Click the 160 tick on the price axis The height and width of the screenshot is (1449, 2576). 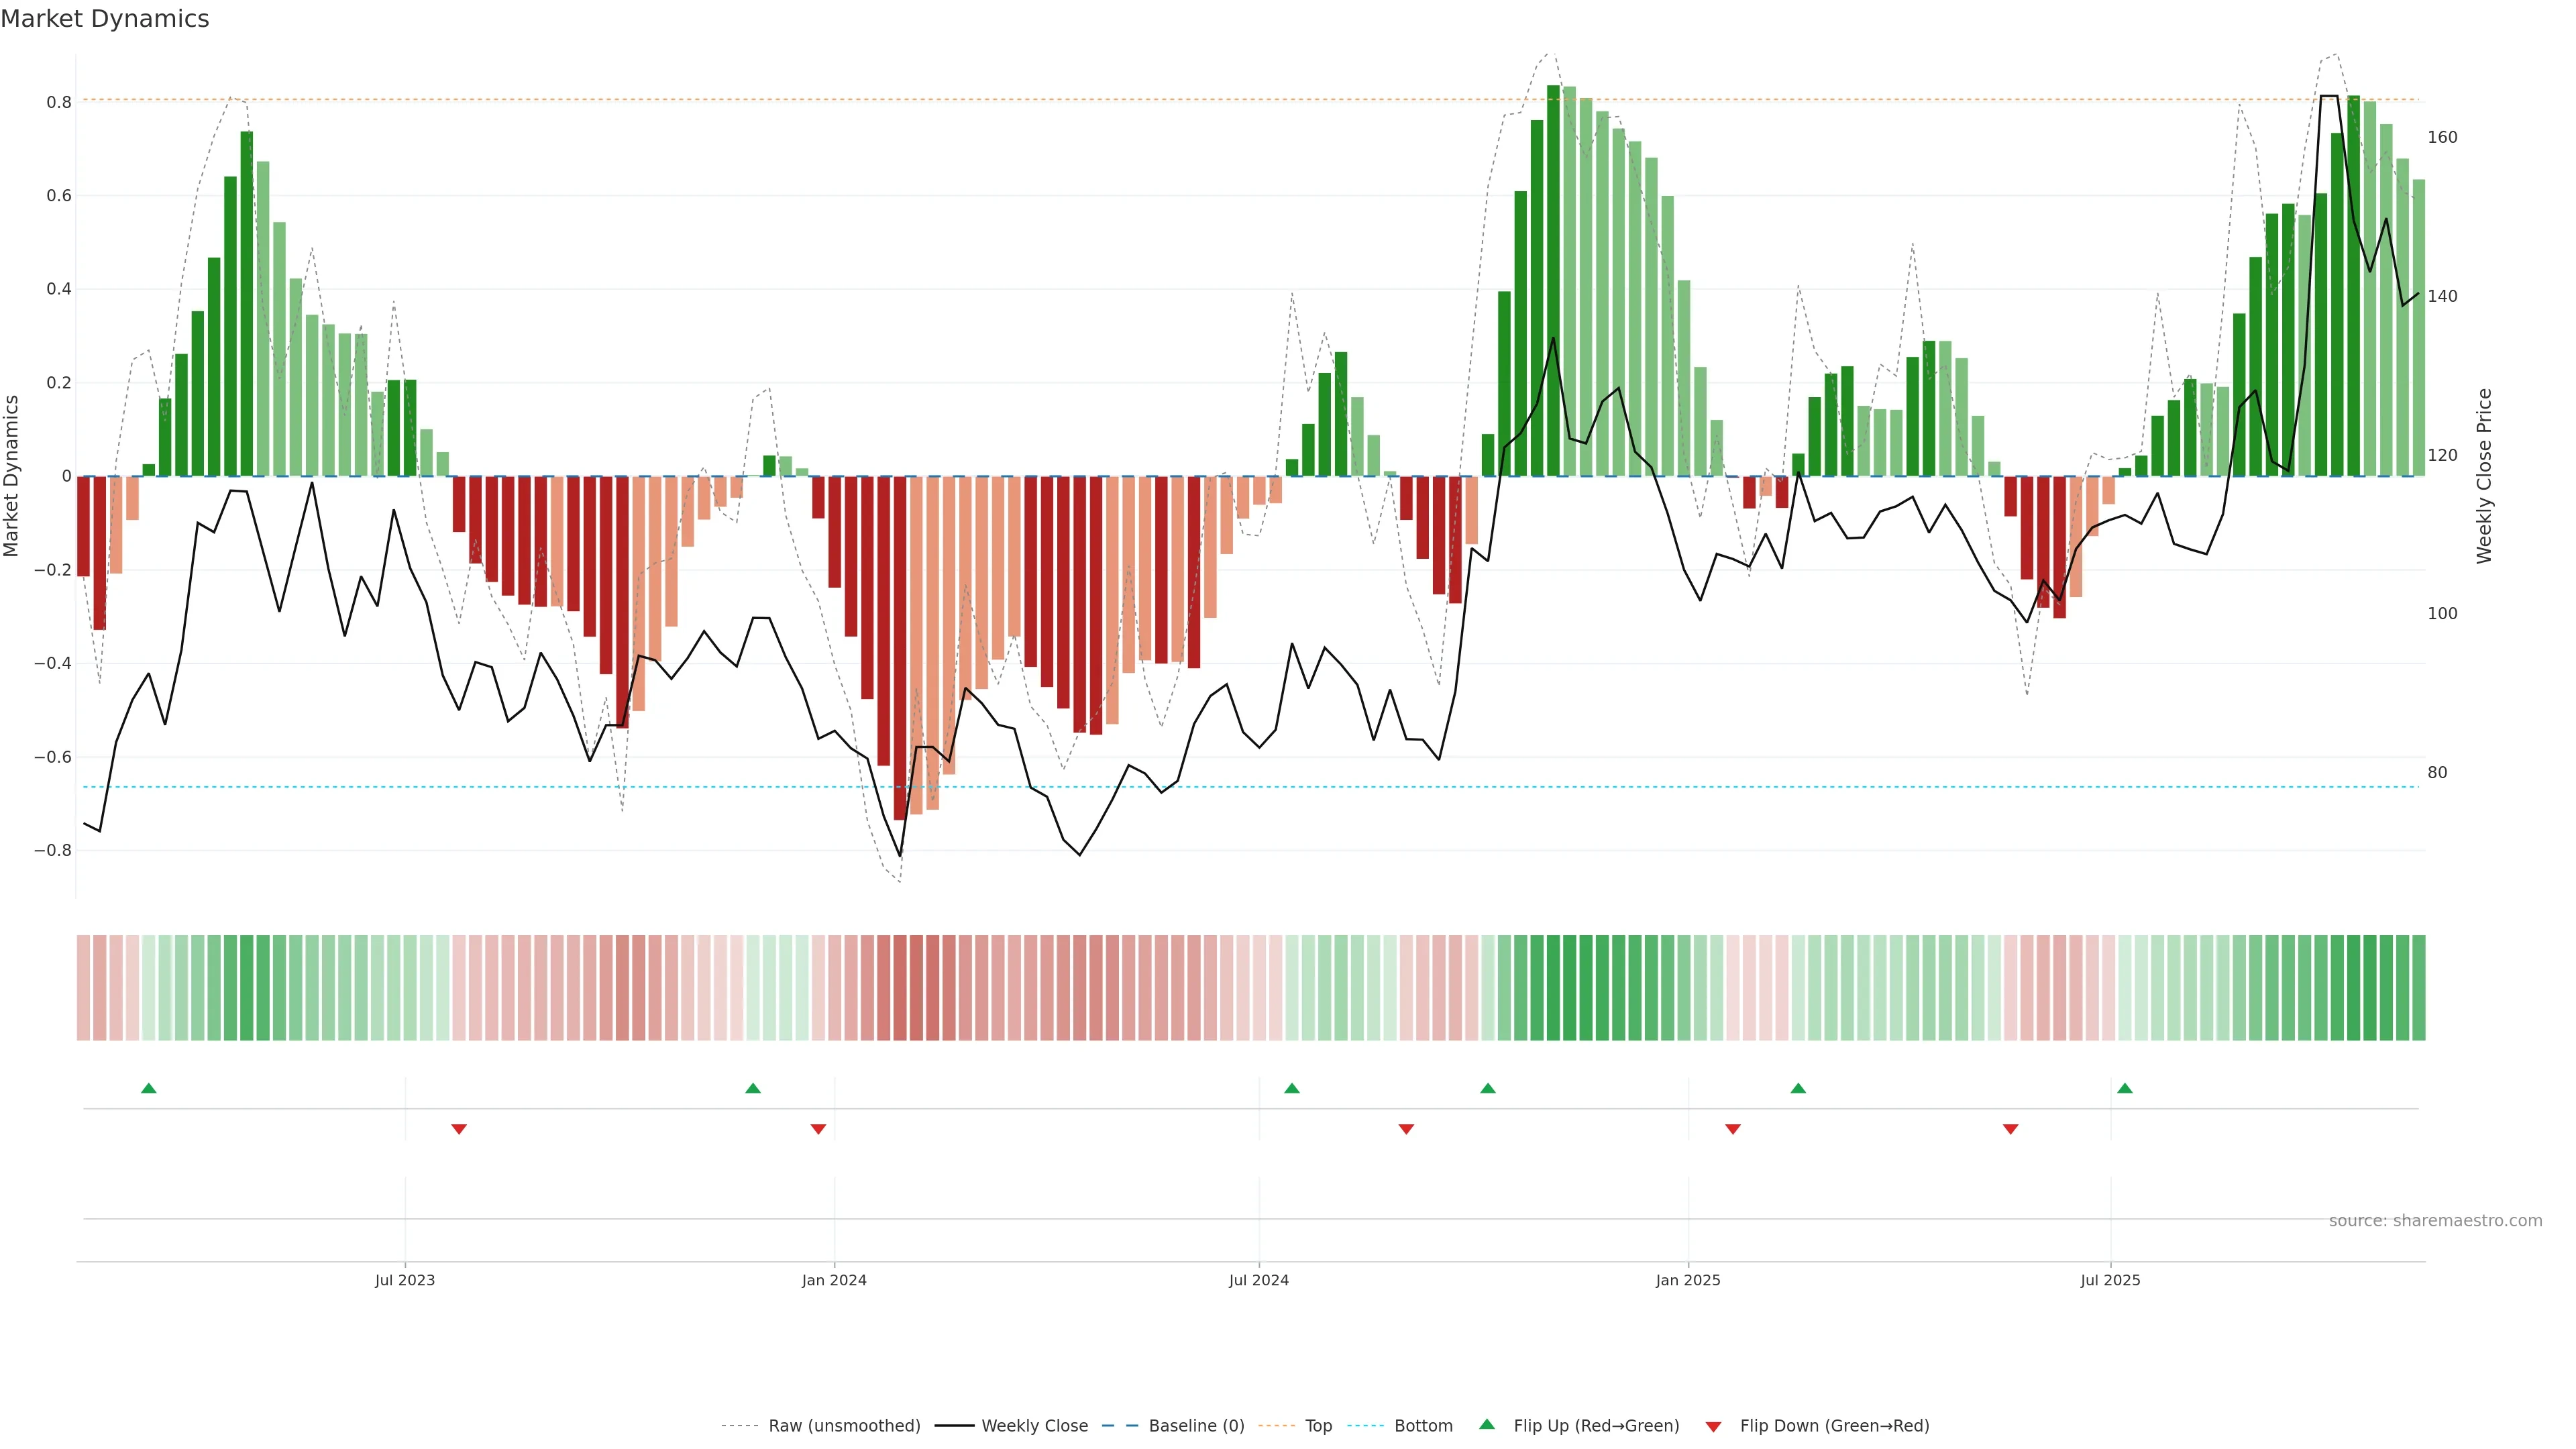(2442, 137)
